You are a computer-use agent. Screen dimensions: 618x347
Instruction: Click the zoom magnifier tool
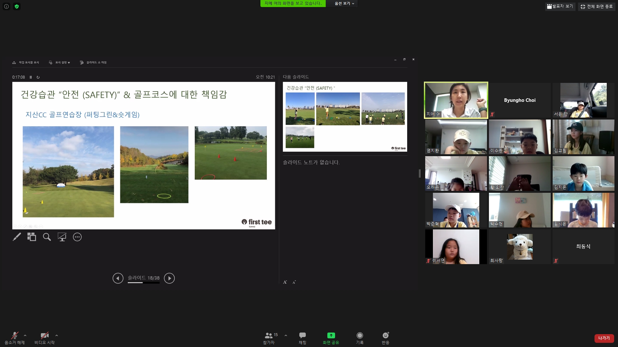47,237
